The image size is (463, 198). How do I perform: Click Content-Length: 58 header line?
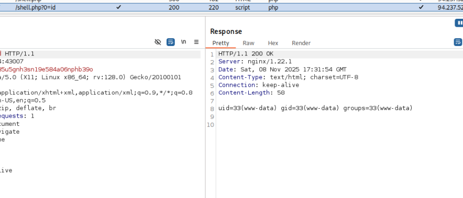point(251,92)
